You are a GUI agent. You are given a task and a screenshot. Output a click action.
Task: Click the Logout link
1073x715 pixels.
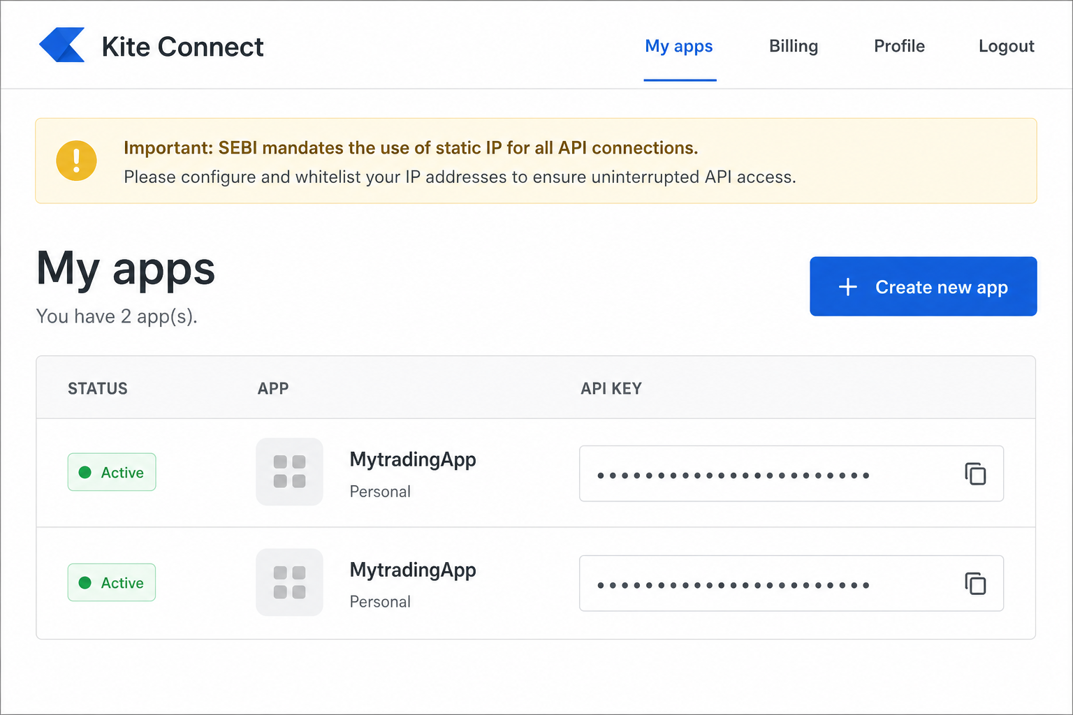click(x=1006, y=46)
